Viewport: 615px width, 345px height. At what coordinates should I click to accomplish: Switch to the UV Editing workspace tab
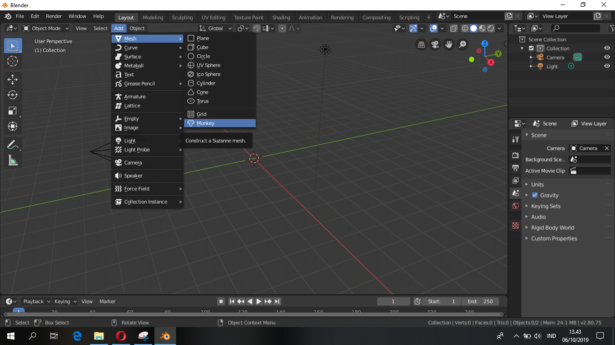pos(213,17)
